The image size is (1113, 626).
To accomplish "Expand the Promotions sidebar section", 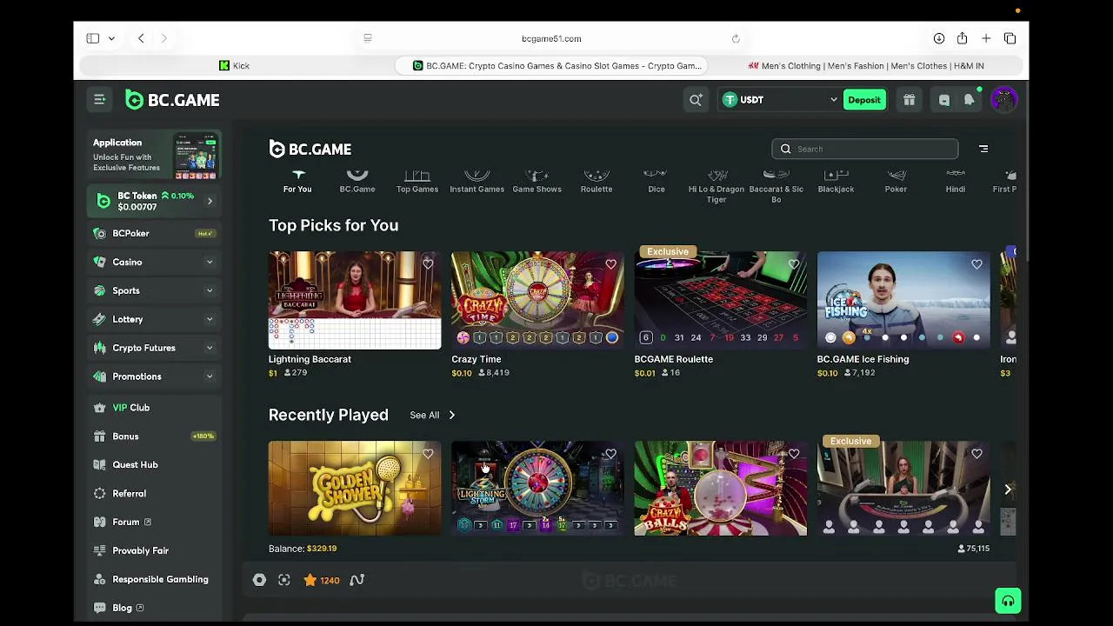I will [210, 376].
